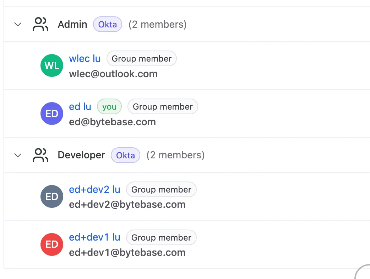Select the Admin group title
The height and width of the screenshot is (279, 370).
point(72,24)
